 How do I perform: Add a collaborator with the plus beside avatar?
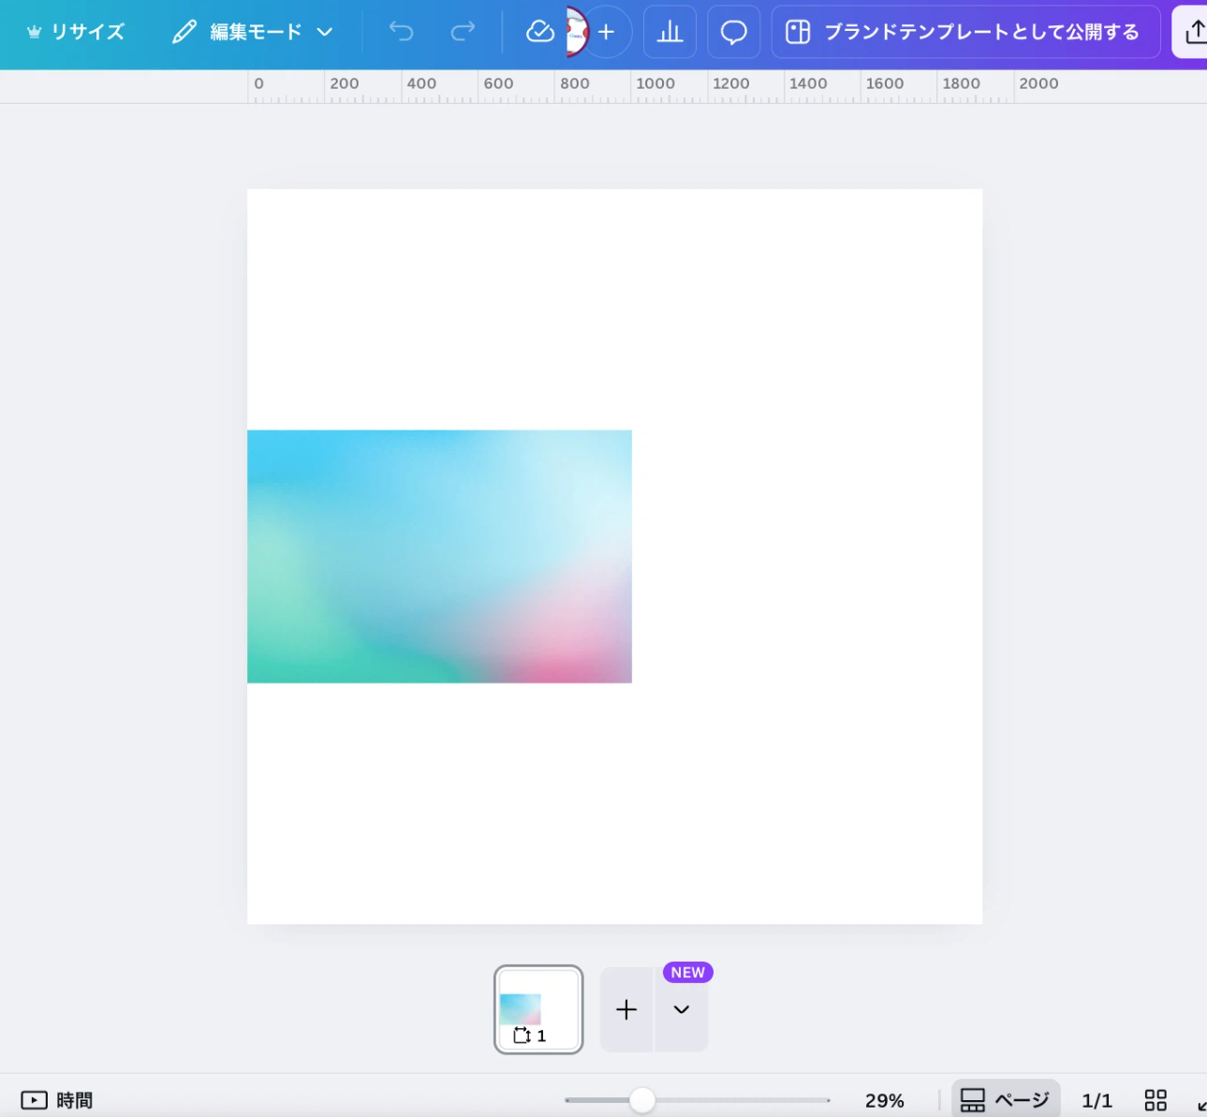607,32
